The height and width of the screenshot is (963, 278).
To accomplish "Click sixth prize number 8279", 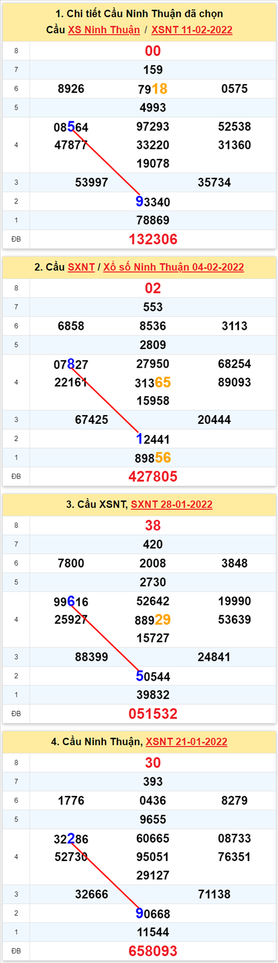I will coord(235,800).
